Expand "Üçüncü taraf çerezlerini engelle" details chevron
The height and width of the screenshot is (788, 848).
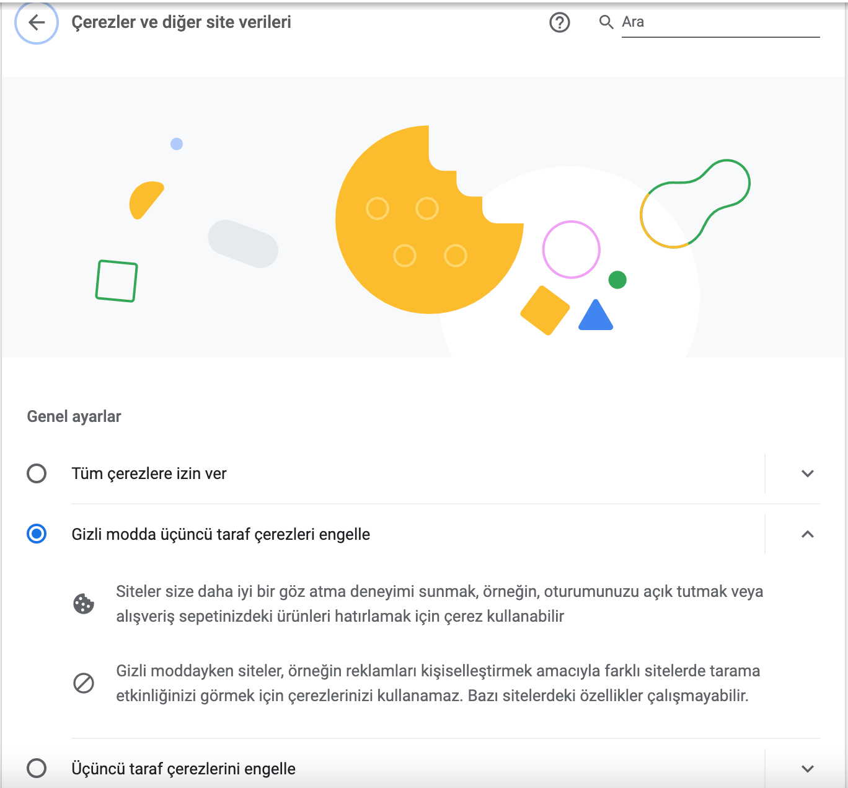point(807,768)
